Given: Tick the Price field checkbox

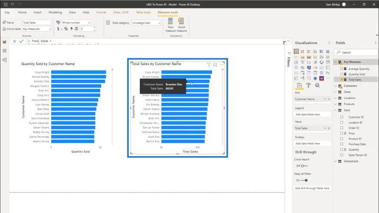Looking at the screenshot, I should [x=342, y=133].
